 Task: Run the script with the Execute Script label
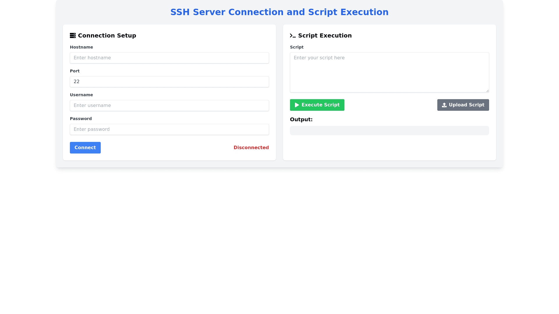(320, 105)
